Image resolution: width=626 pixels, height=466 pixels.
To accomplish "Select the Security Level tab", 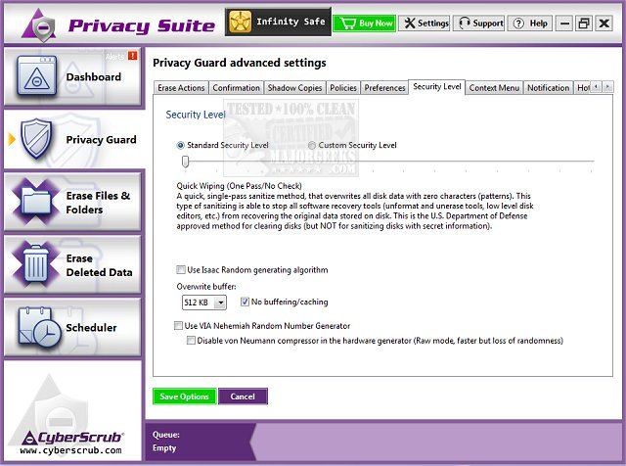I will click(x=437, y=87).
